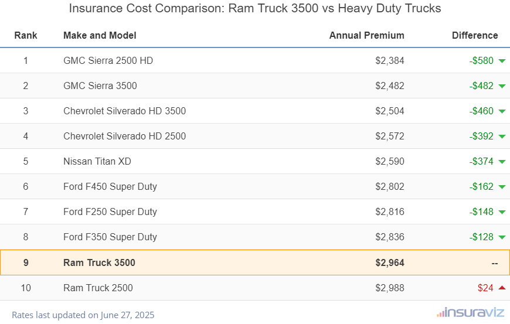Click the green down arrow beside -$128
The width and height of the screenshot is (510, 324).
pyautogui.click(x=502, y=237)
